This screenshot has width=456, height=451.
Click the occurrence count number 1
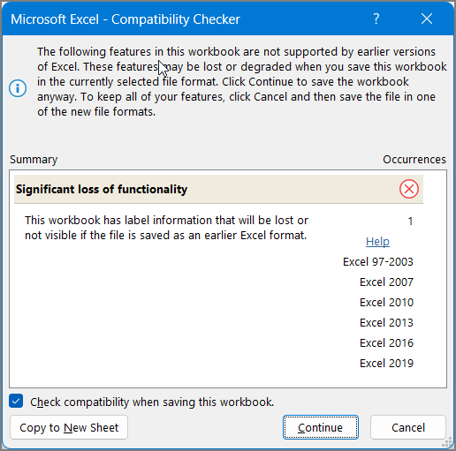(410, 221)
